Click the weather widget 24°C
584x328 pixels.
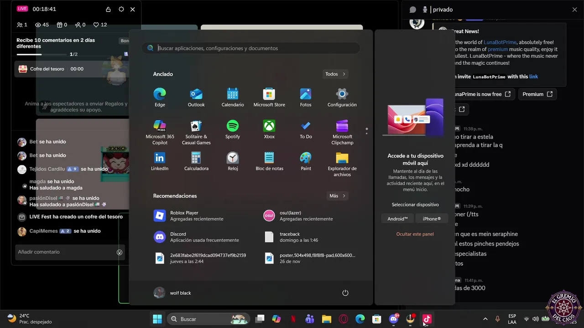click(30, 319)
